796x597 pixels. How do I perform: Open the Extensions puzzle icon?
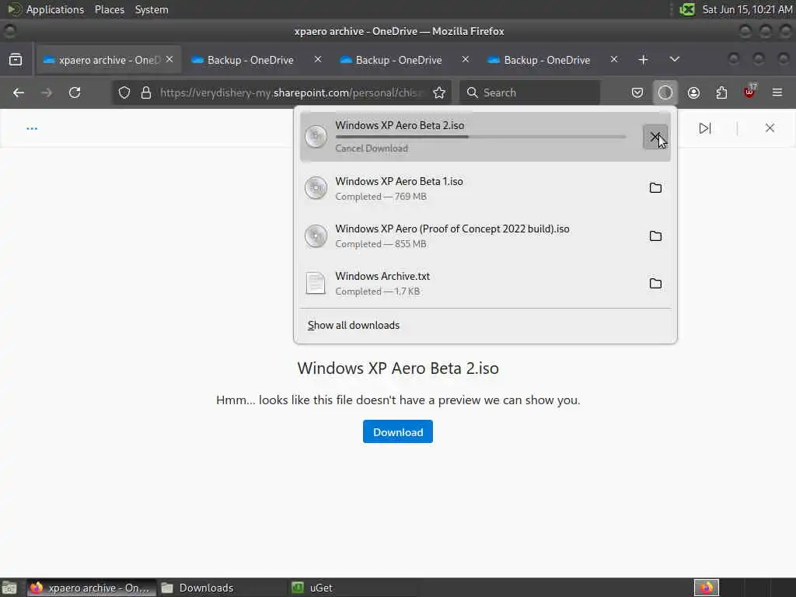pyautogui.click(x=721, y=93)
